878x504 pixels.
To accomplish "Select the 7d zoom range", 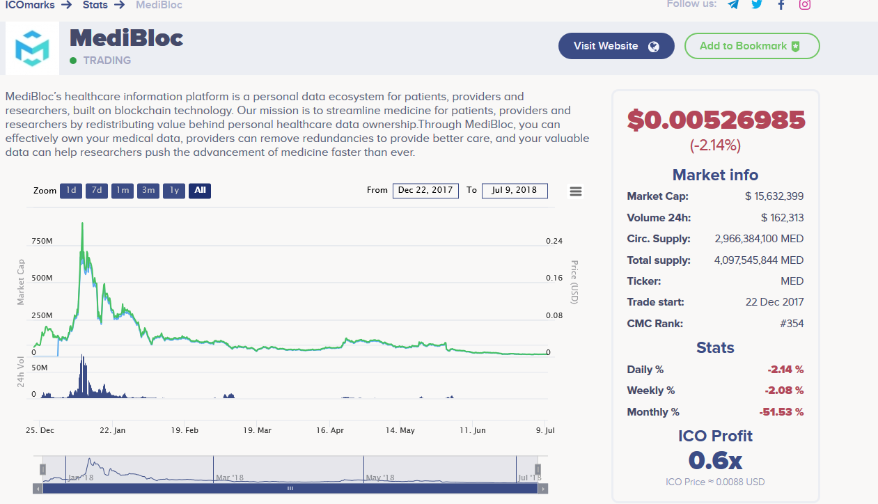I will point(96,191).
